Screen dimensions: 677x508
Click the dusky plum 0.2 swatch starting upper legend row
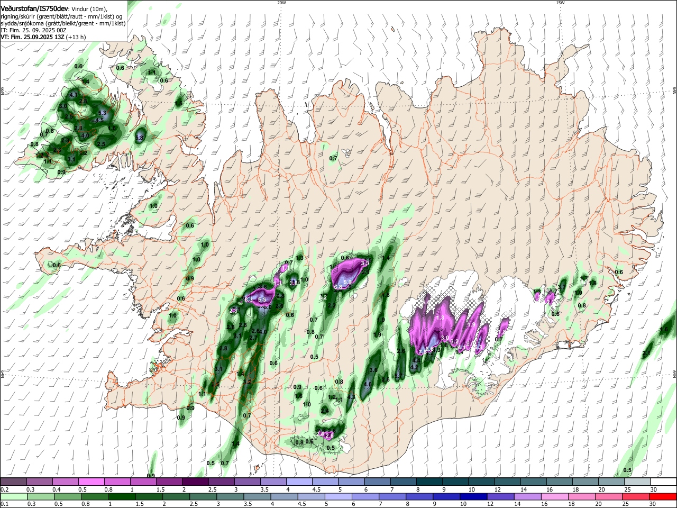click(x=14, y=482)
